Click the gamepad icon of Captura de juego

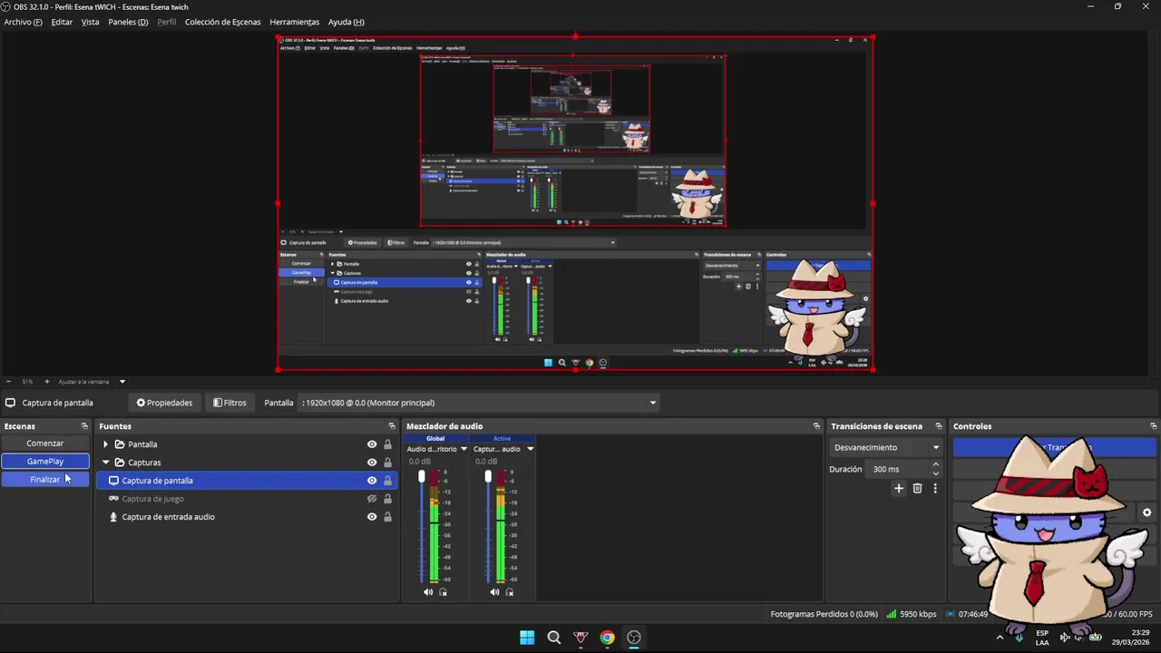(113, 499)
